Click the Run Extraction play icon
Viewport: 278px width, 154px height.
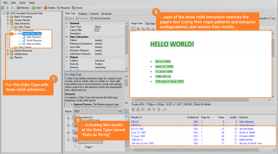pyautogui.click(x=92, y=19)
